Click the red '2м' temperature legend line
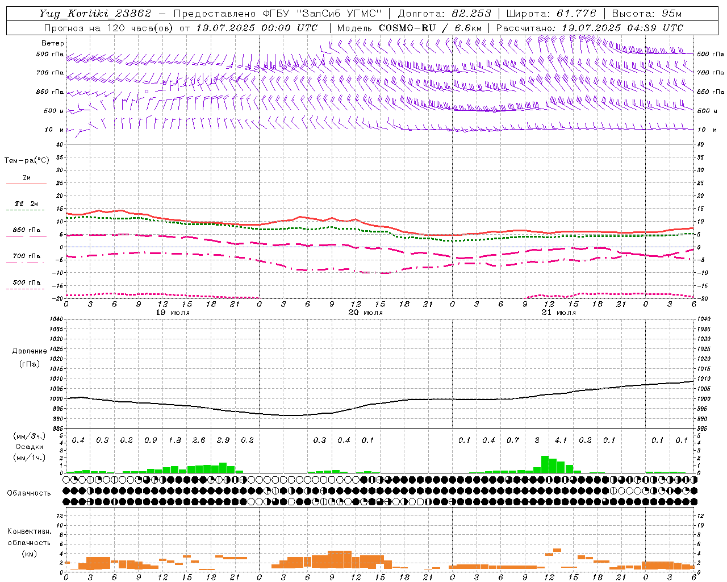The width and height of the screenshot is (727, 582). click(26, 184)
